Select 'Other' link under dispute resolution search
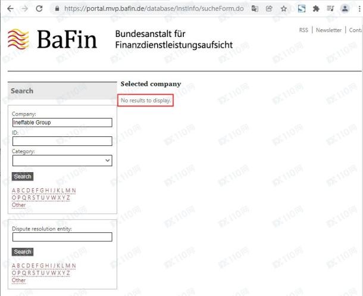Screen dimensions: 363x296 point(18,280)
